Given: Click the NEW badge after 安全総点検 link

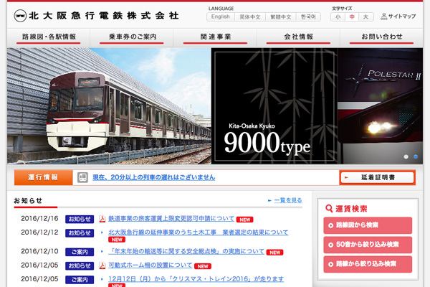Looking at the screenshot, I should pyautogui.click(x=274, y=253).
